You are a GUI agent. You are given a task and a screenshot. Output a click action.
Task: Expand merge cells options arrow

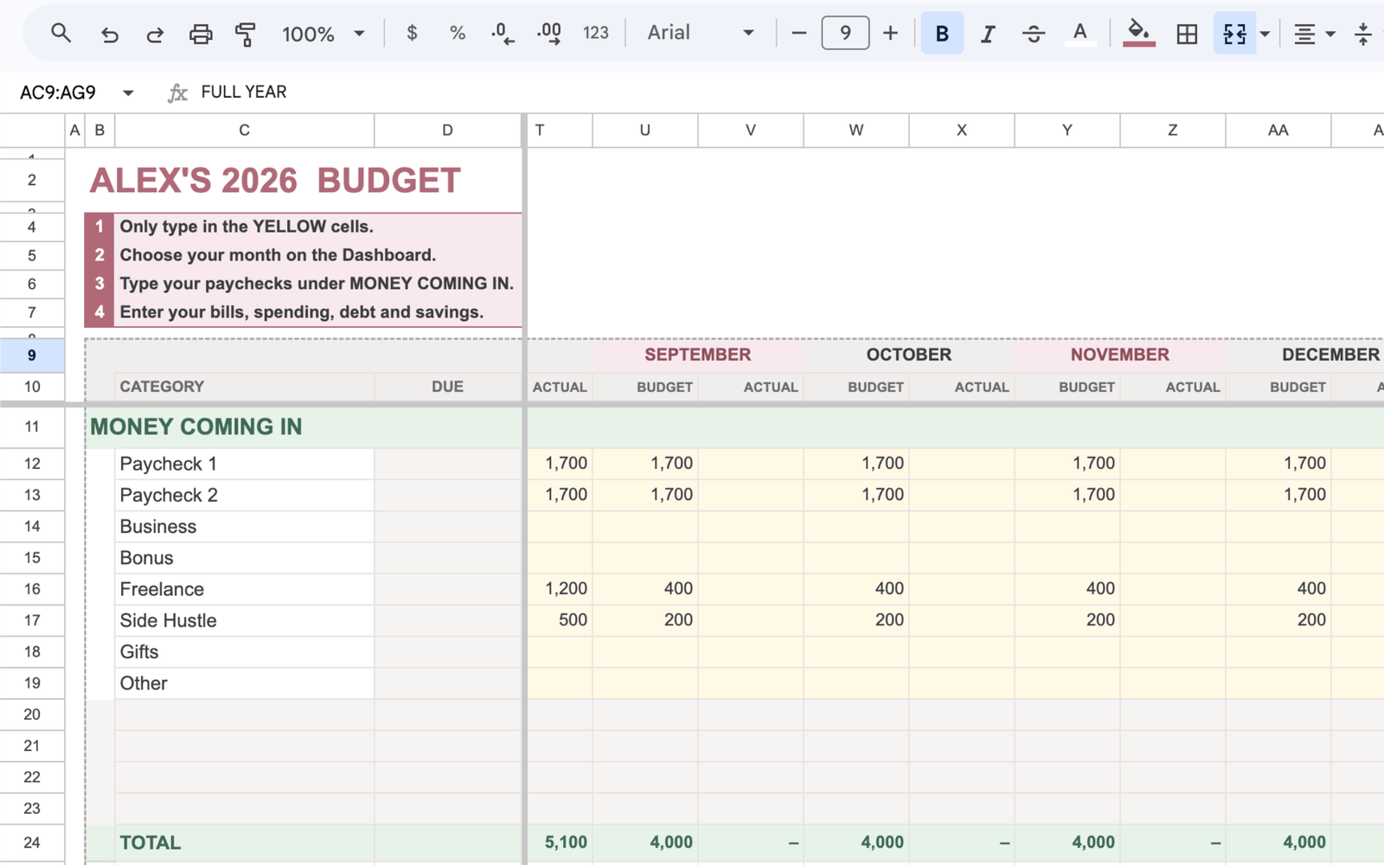1265,34
